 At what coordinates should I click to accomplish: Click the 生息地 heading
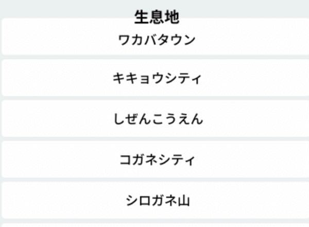coord(157,17)
